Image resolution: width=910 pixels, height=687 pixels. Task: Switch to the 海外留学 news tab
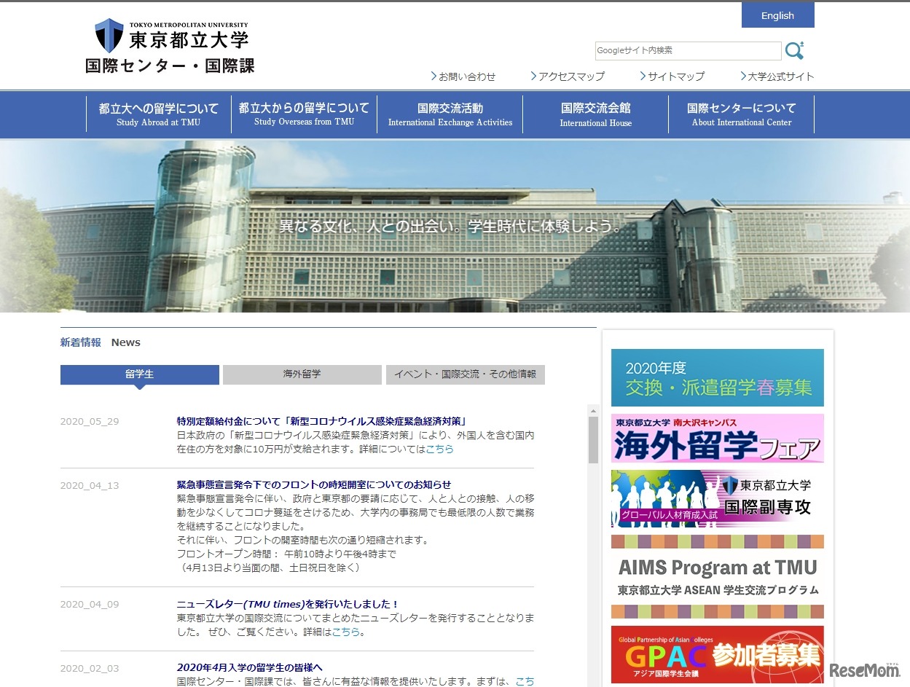[301, 374]
